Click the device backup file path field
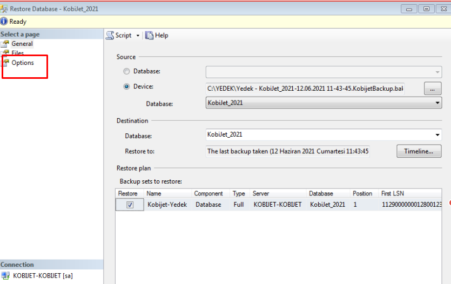The height and width of the screenshot is (284, 451). [305, 89]
